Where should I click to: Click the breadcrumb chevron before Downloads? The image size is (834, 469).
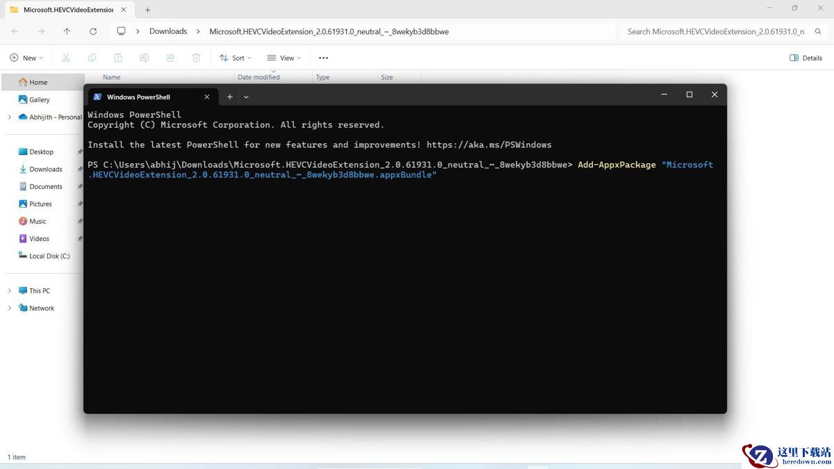pos(138,31)
